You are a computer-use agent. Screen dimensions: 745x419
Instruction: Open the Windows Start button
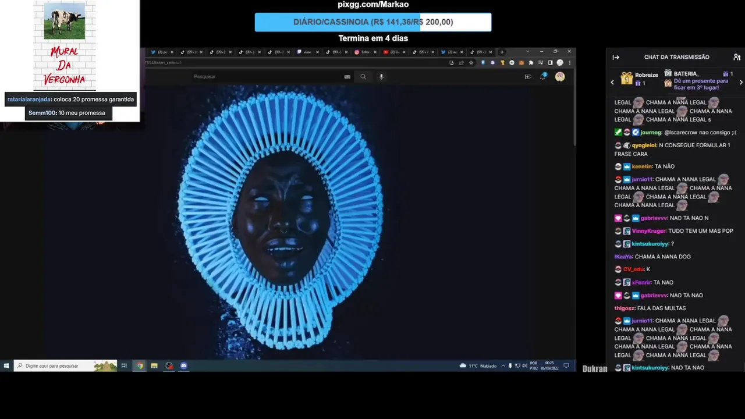pos(6,365)
